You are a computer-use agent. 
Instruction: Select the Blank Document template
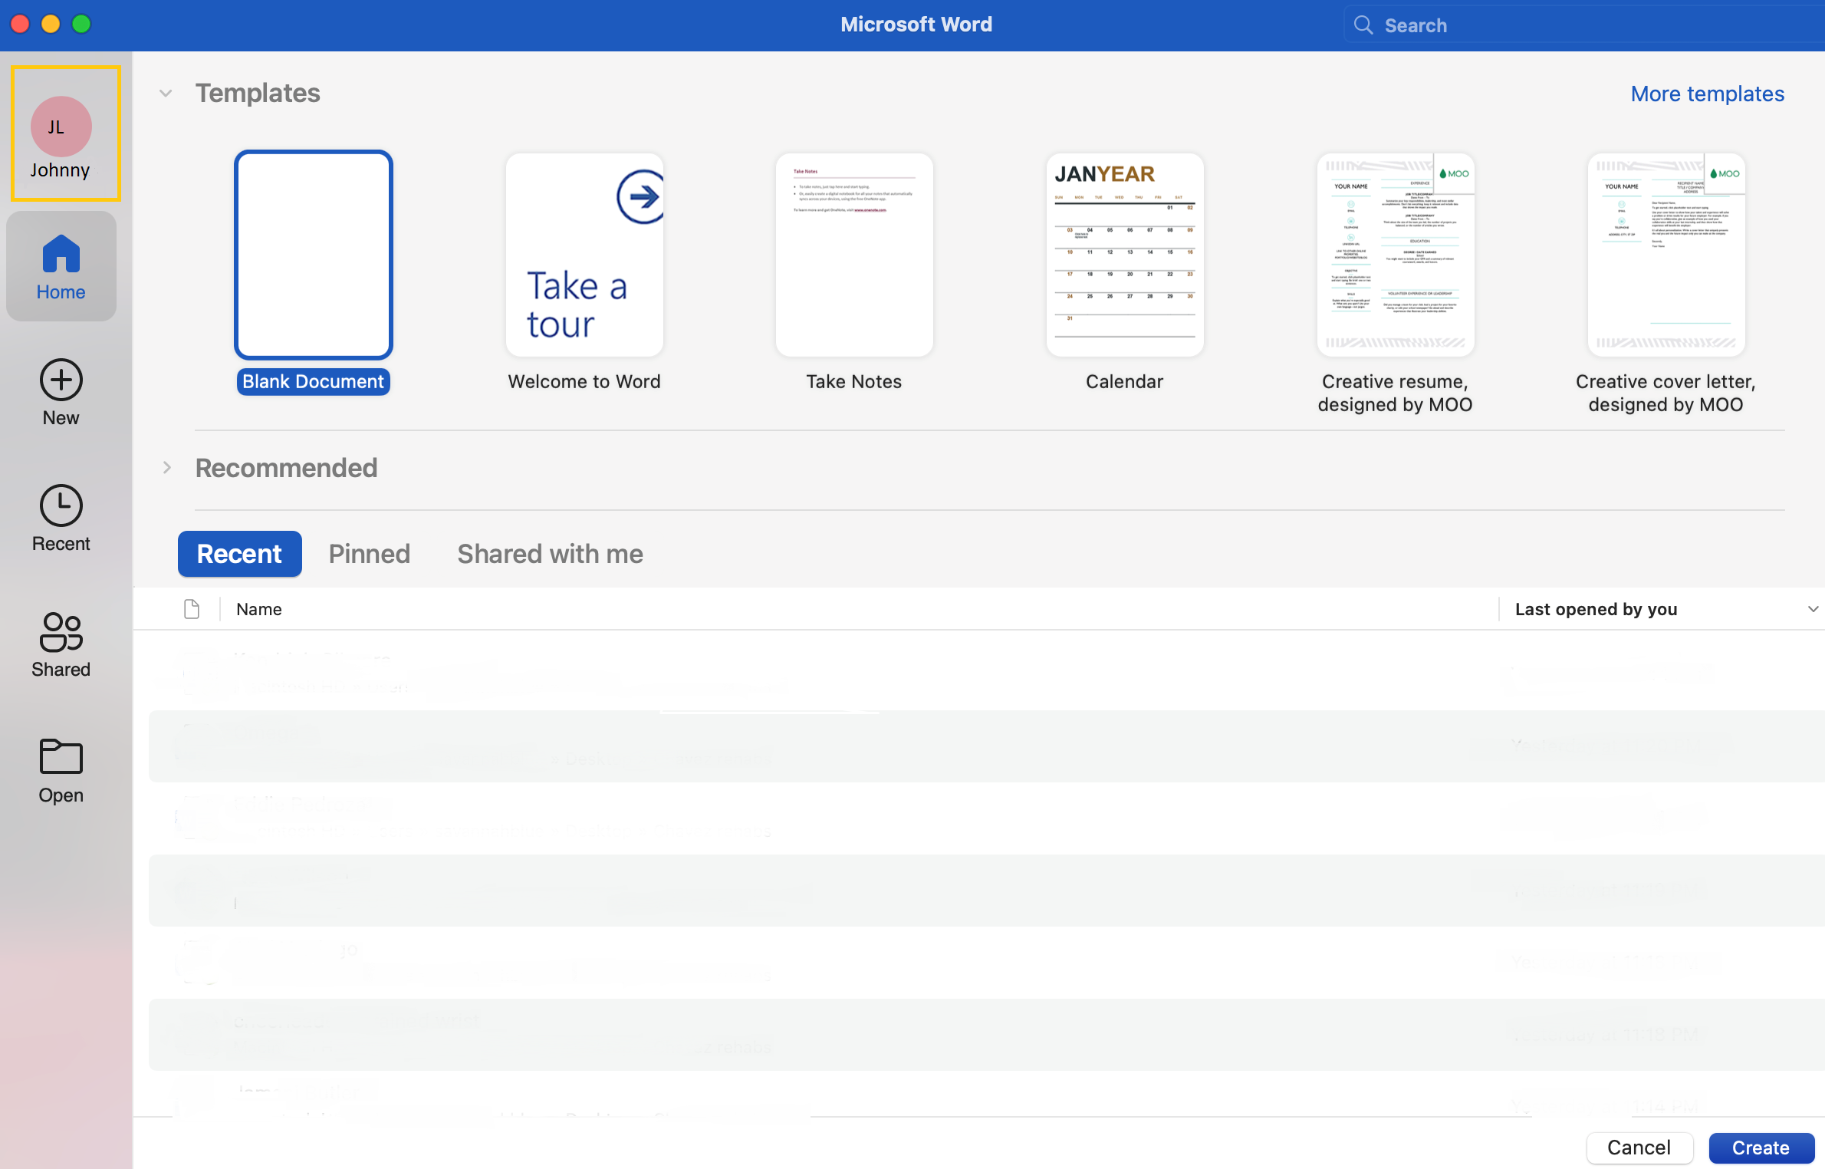tap(314, 272)
